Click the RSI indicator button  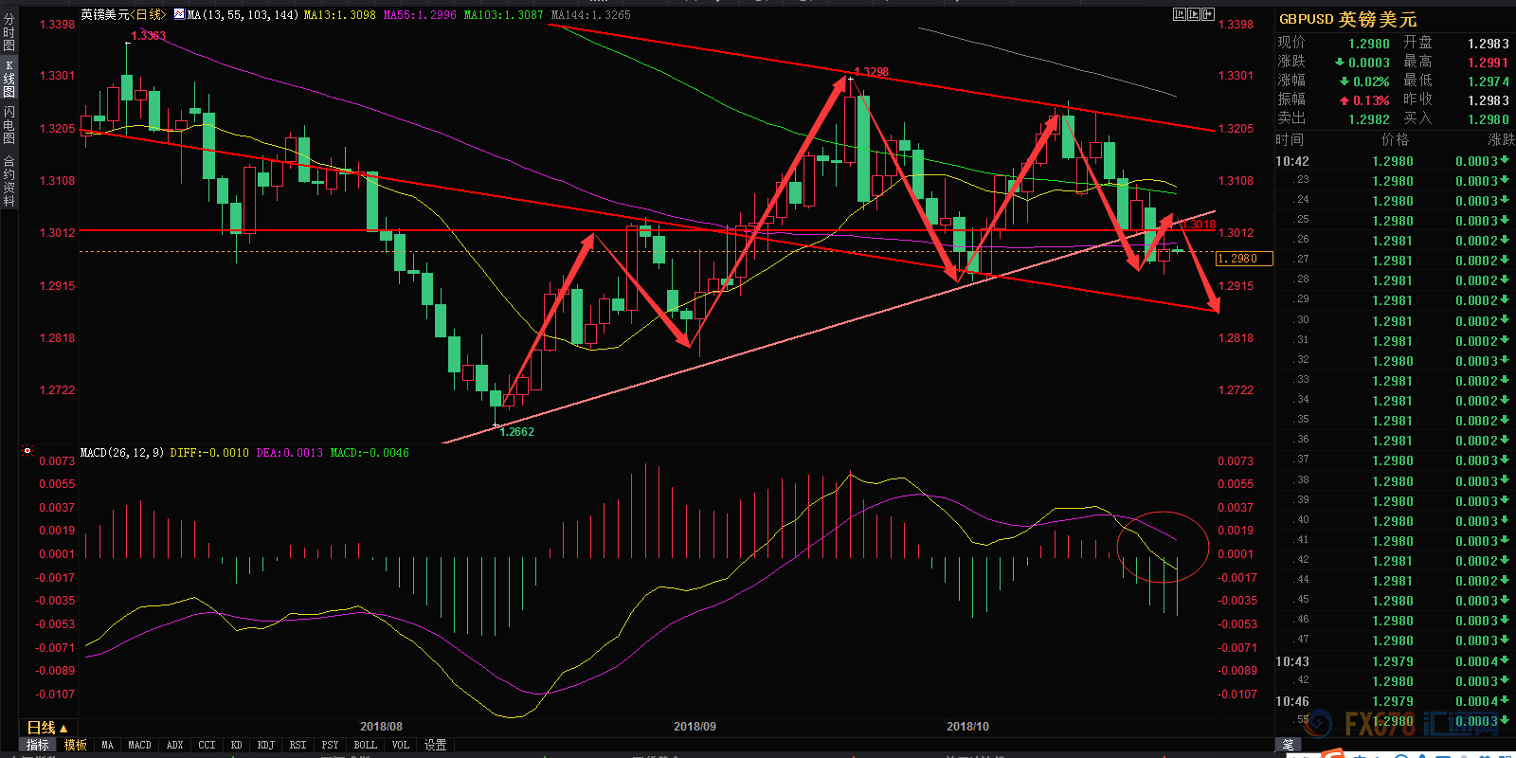click(x=298, y=746)
